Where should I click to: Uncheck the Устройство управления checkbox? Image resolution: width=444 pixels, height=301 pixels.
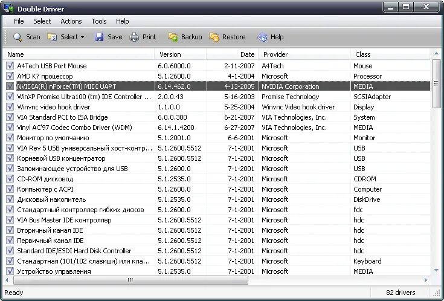point(10,271)
